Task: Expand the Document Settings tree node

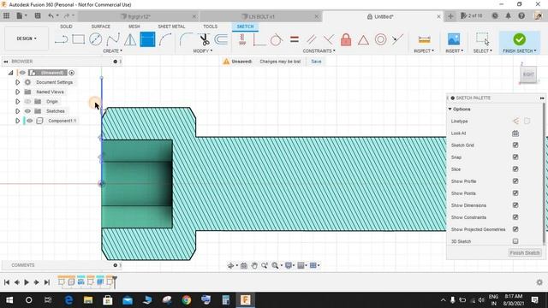Action: (x=17, y=82)
